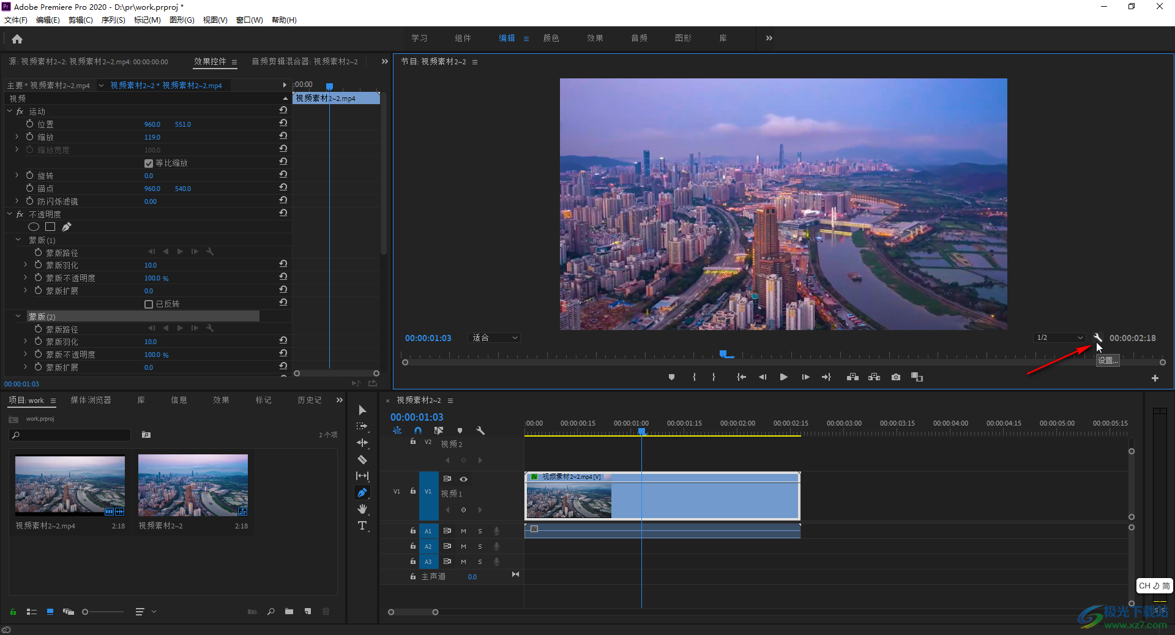Click the Home icon
The width and height of the screenshot is (1175, 635).
coord(17,39)
